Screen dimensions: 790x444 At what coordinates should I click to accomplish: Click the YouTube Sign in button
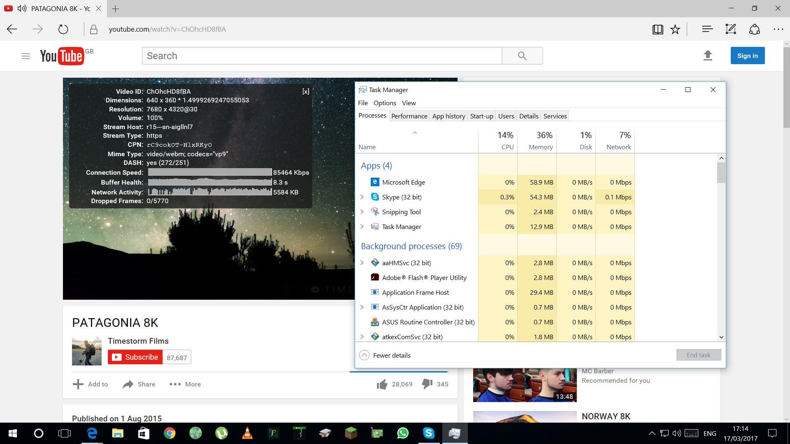748,55
